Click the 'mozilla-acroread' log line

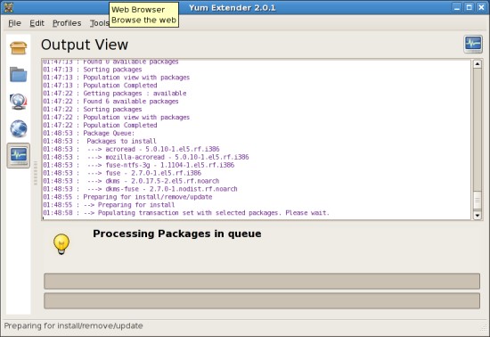point(146,157)
